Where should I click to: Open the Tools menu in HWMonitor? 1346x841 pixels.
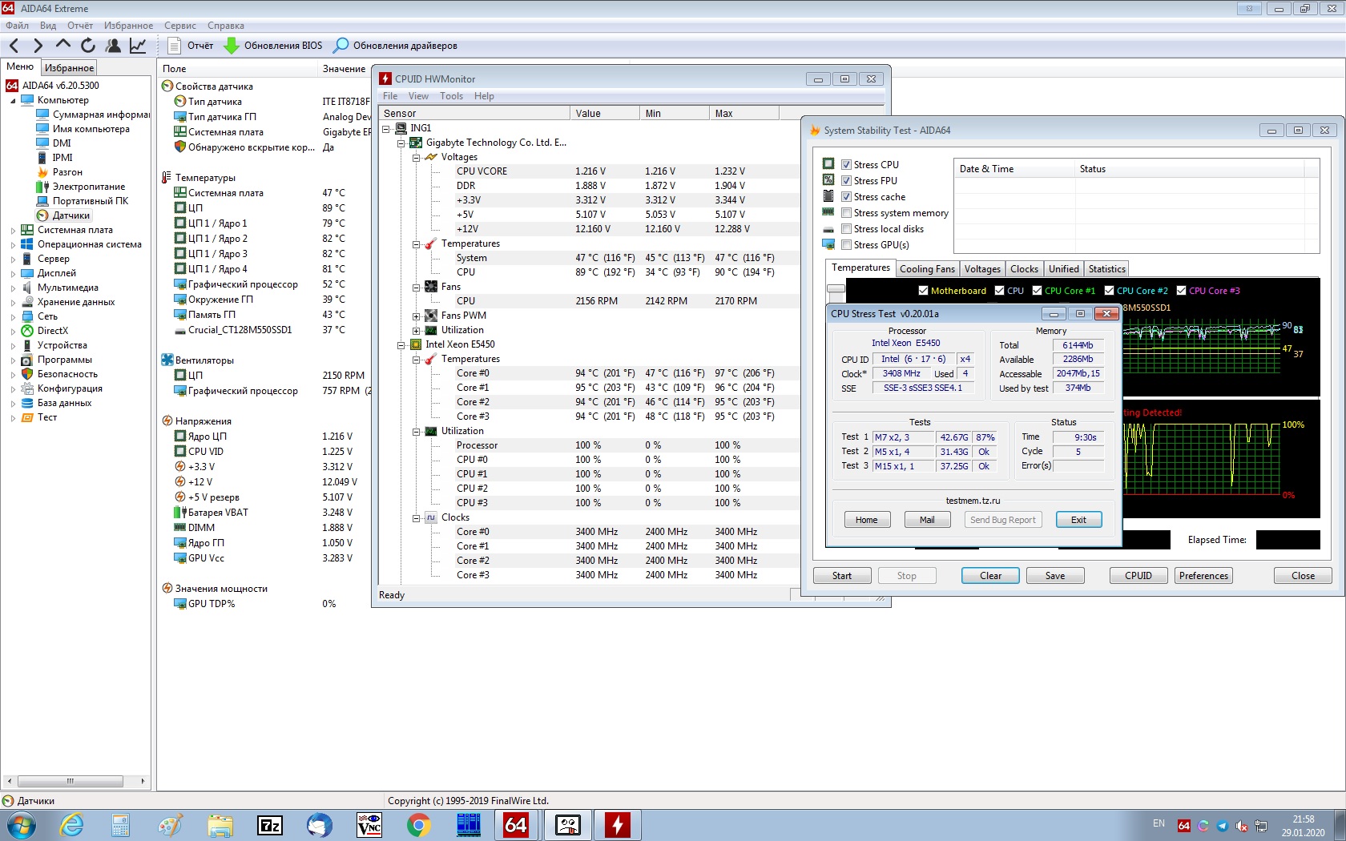[451, 96]
